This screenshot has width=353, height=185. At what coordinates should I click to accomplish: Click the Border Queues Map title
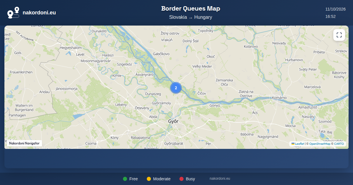(191, 9)
